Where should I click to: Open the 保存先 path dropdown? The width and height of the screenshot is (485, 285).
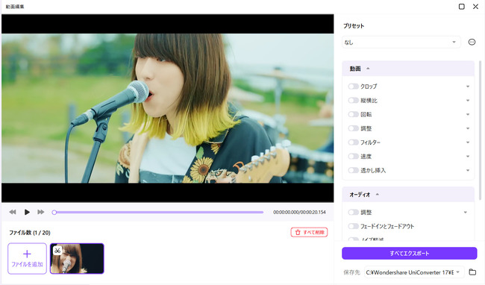(414, 272)
